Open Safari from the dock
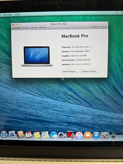This screenshot has height=164, width=123. (4, 134)
